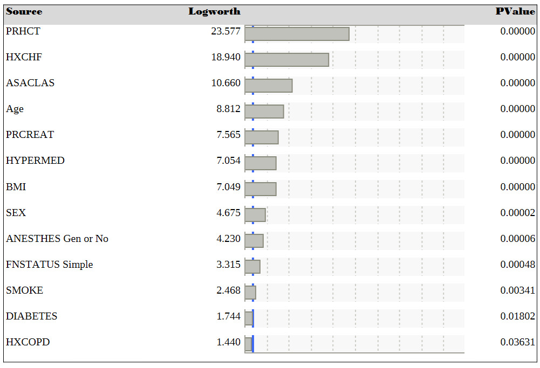
Task: Click the DIABETES PValue 0.01802
Action: (x=517, y=316)
